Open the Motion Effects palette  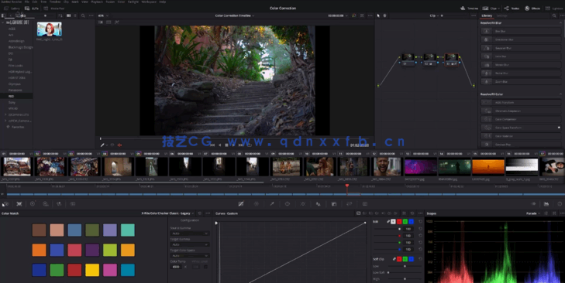point(72,204)
